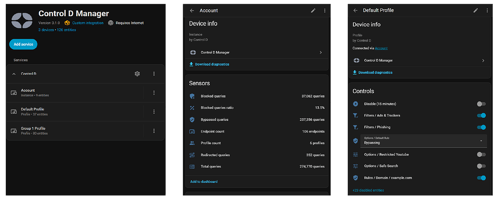Click the Custom integration box icon
This screenshot has height=199, width=498.
[67, 23]
